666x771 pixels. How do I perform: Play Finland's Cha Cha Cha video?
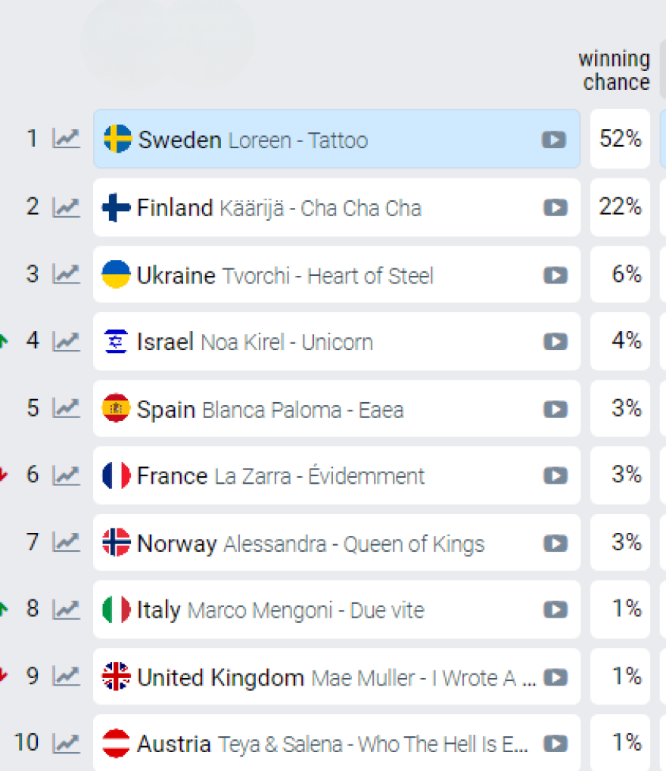pos(555,208)
